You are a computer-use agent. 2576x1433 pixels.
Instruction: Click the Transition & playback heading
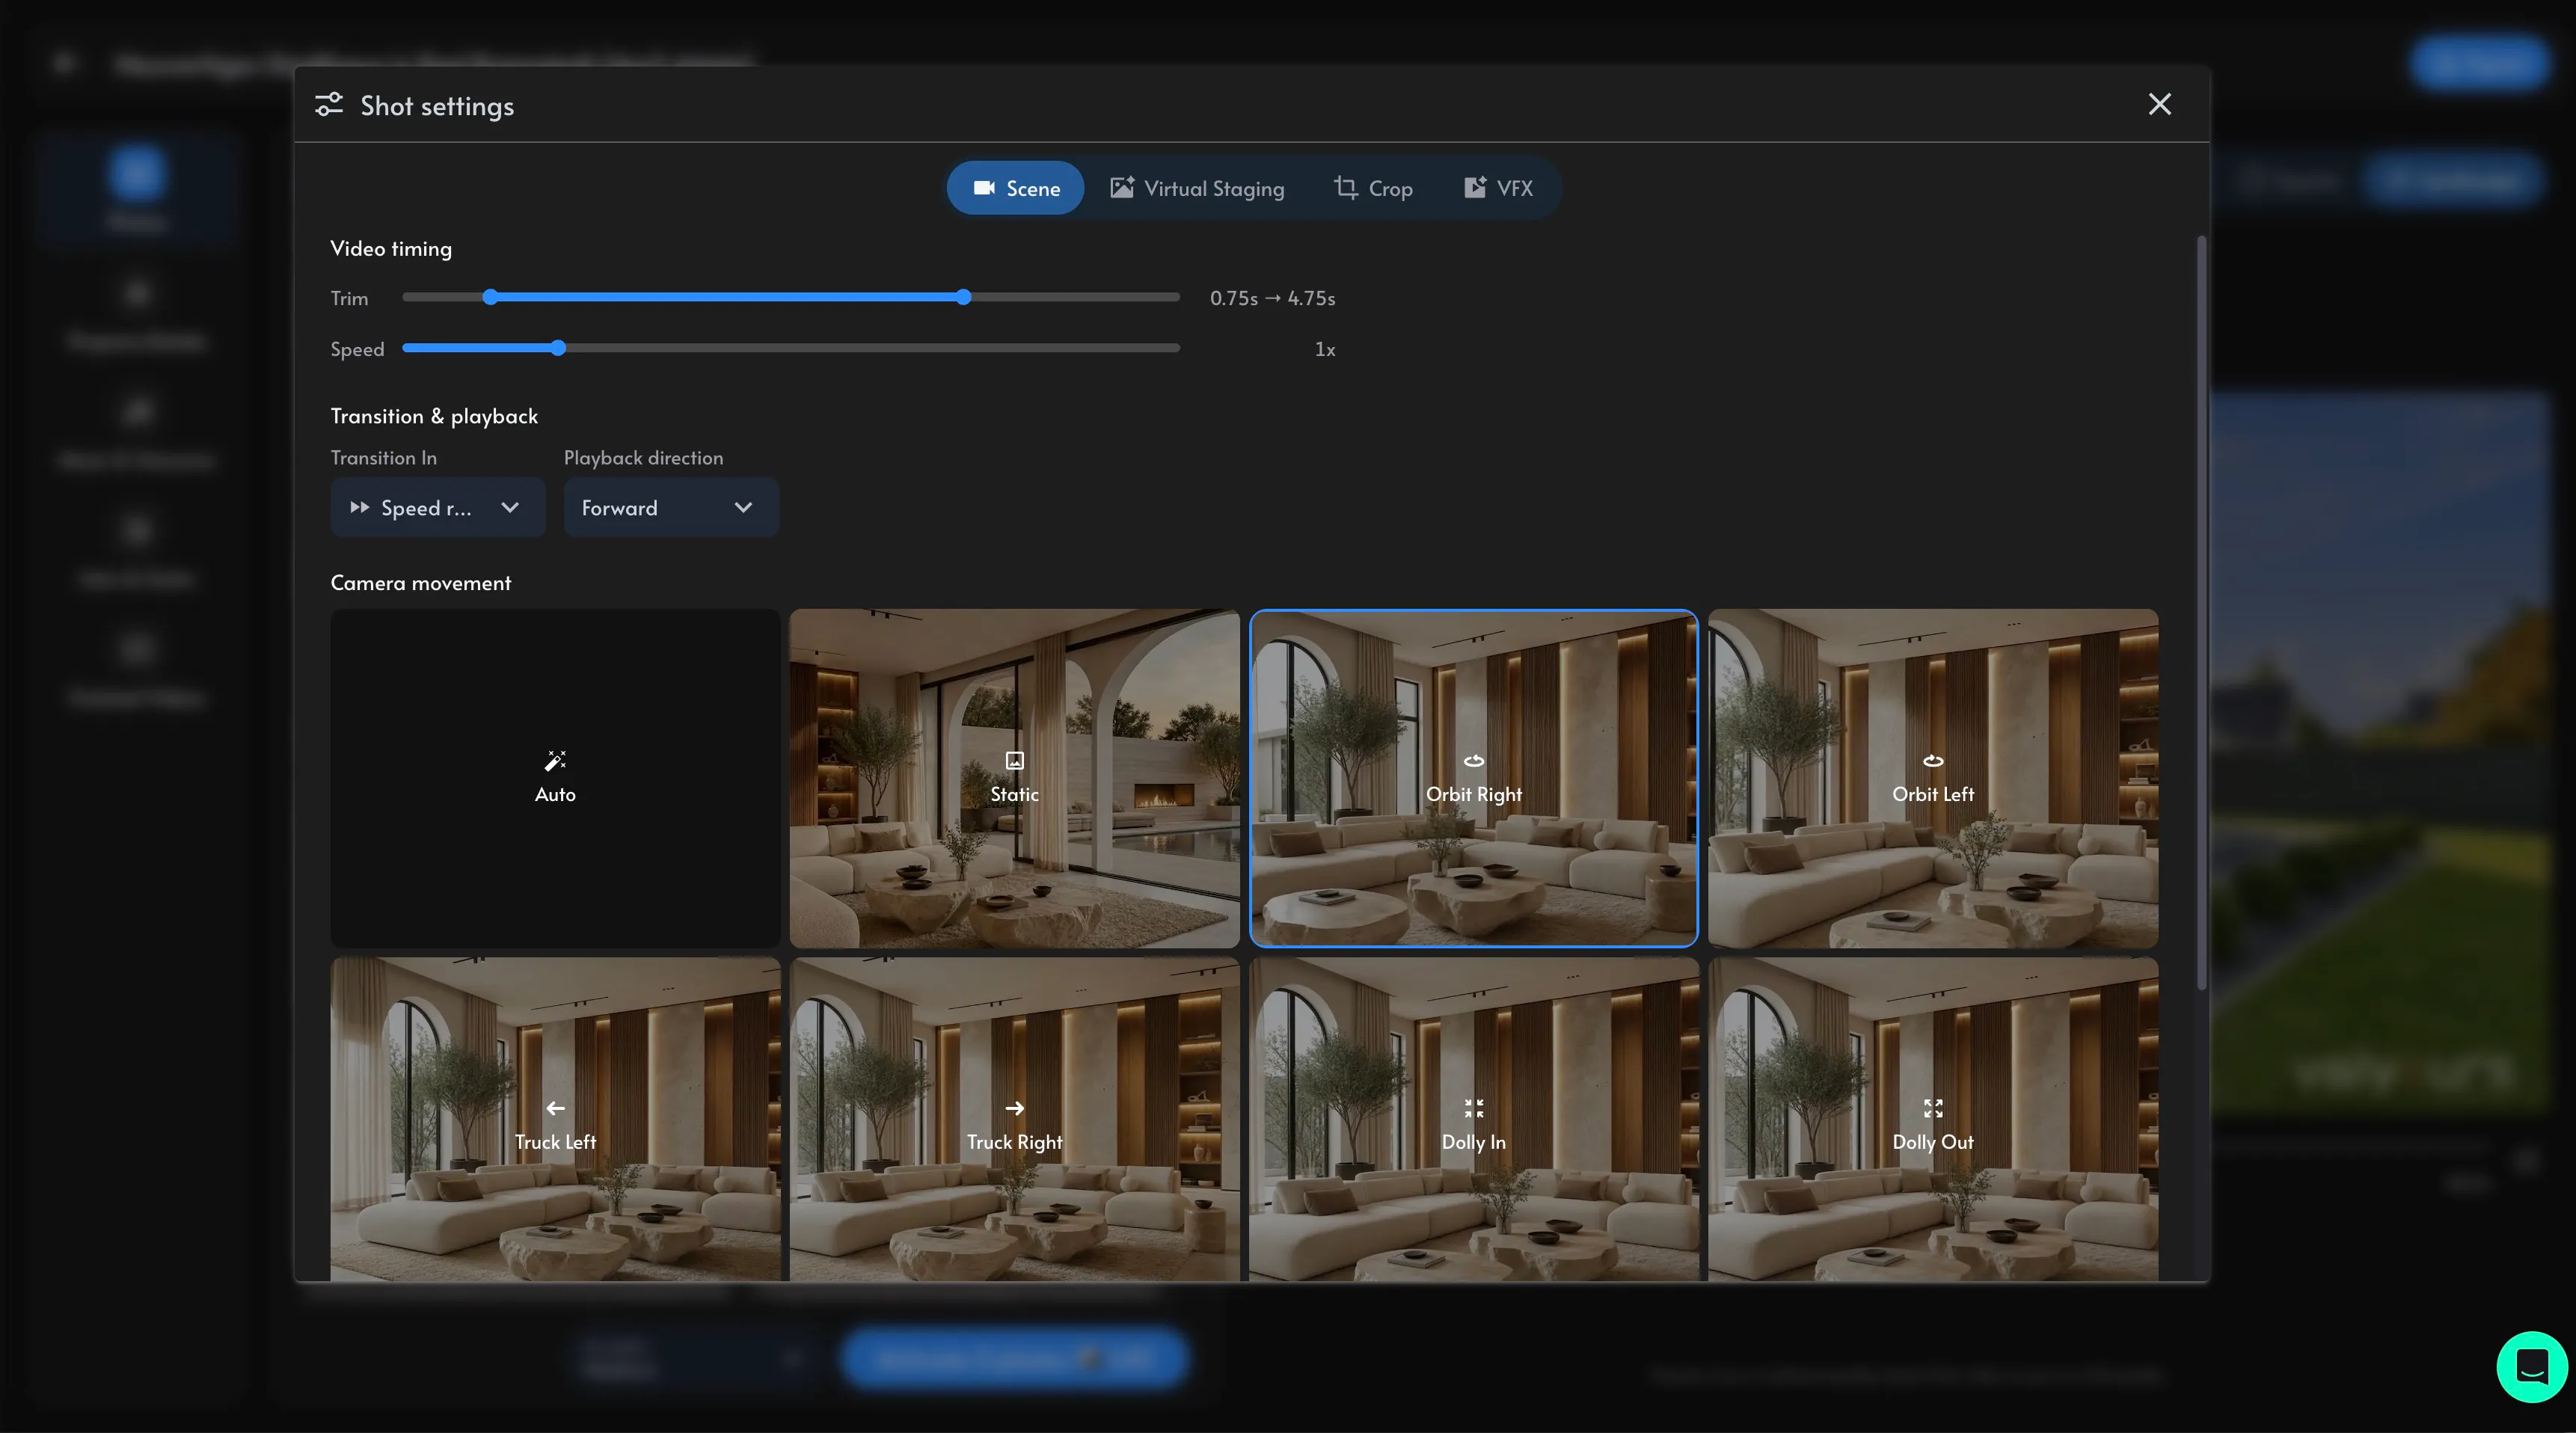[x=434, y=416]
